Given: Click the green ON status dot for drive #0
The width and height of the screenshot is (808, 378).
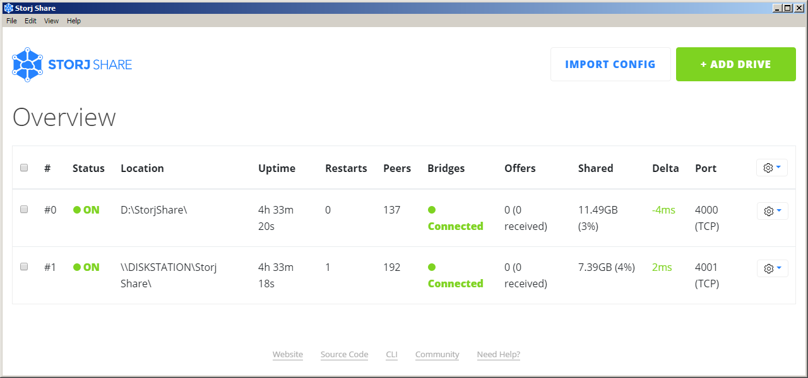Looking at the screenshot, I should click(77, 210).
